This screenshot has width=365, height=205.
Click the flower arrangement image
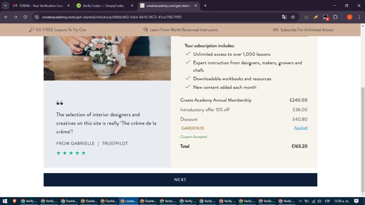[107, 58]
